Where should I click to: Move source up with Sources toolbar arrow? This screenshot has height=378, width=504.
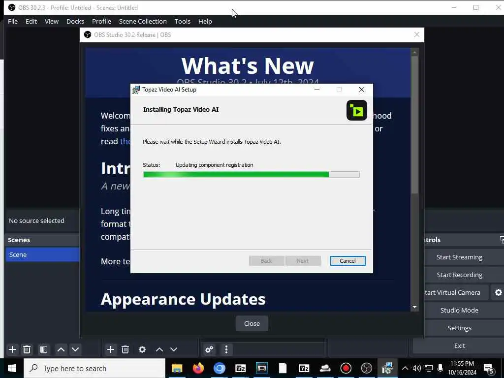point(159,349)
